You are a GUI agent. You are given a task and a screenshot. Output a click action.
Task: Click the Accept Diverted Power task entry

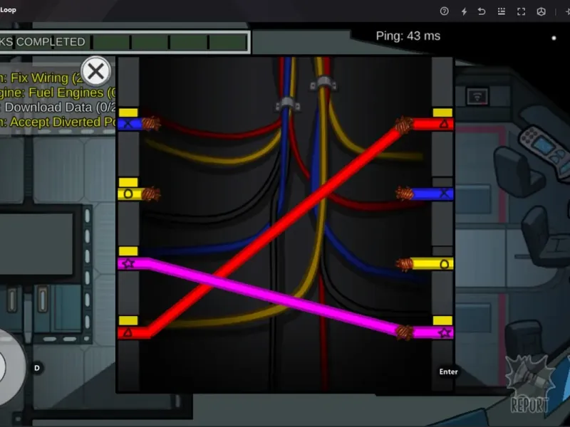[58, 122]
